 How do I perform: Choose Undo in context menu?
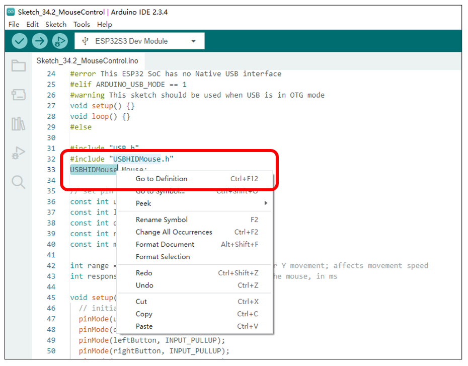195,285
